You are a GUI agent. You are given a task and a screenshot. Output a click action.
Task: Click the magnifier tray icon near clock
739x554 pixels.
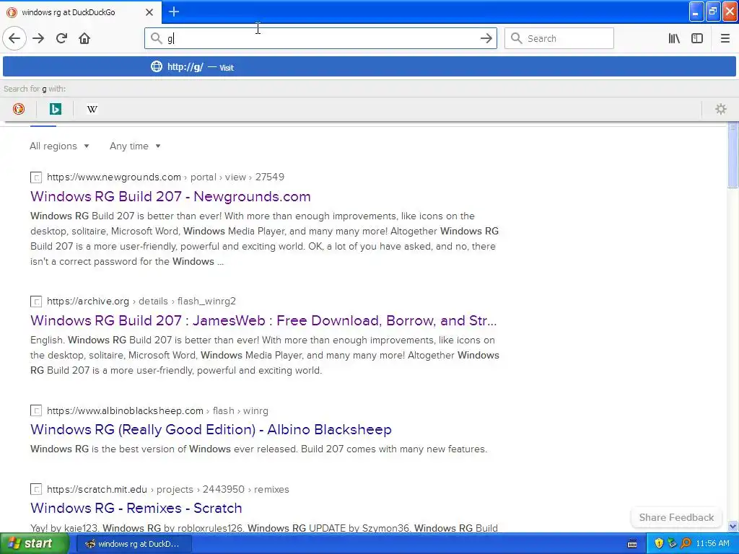(x=686, y=544)
